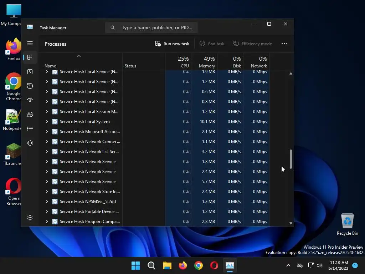
Task: Open the Performance page in sidebar
Action: tap(30, 72)
